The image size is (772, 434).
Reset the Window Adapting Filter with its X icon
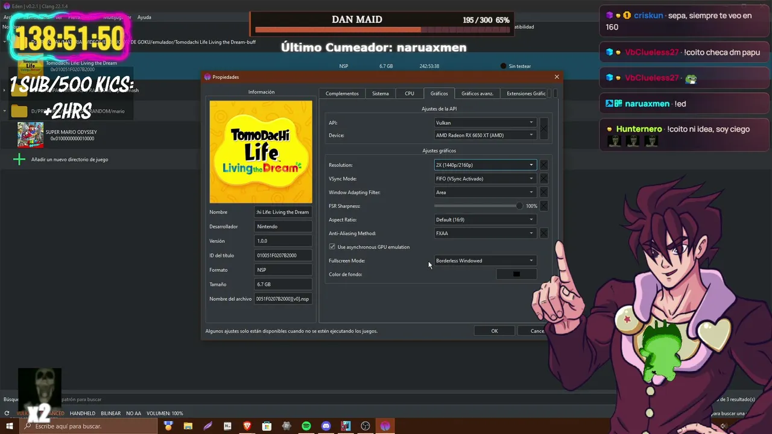(543, 192)
